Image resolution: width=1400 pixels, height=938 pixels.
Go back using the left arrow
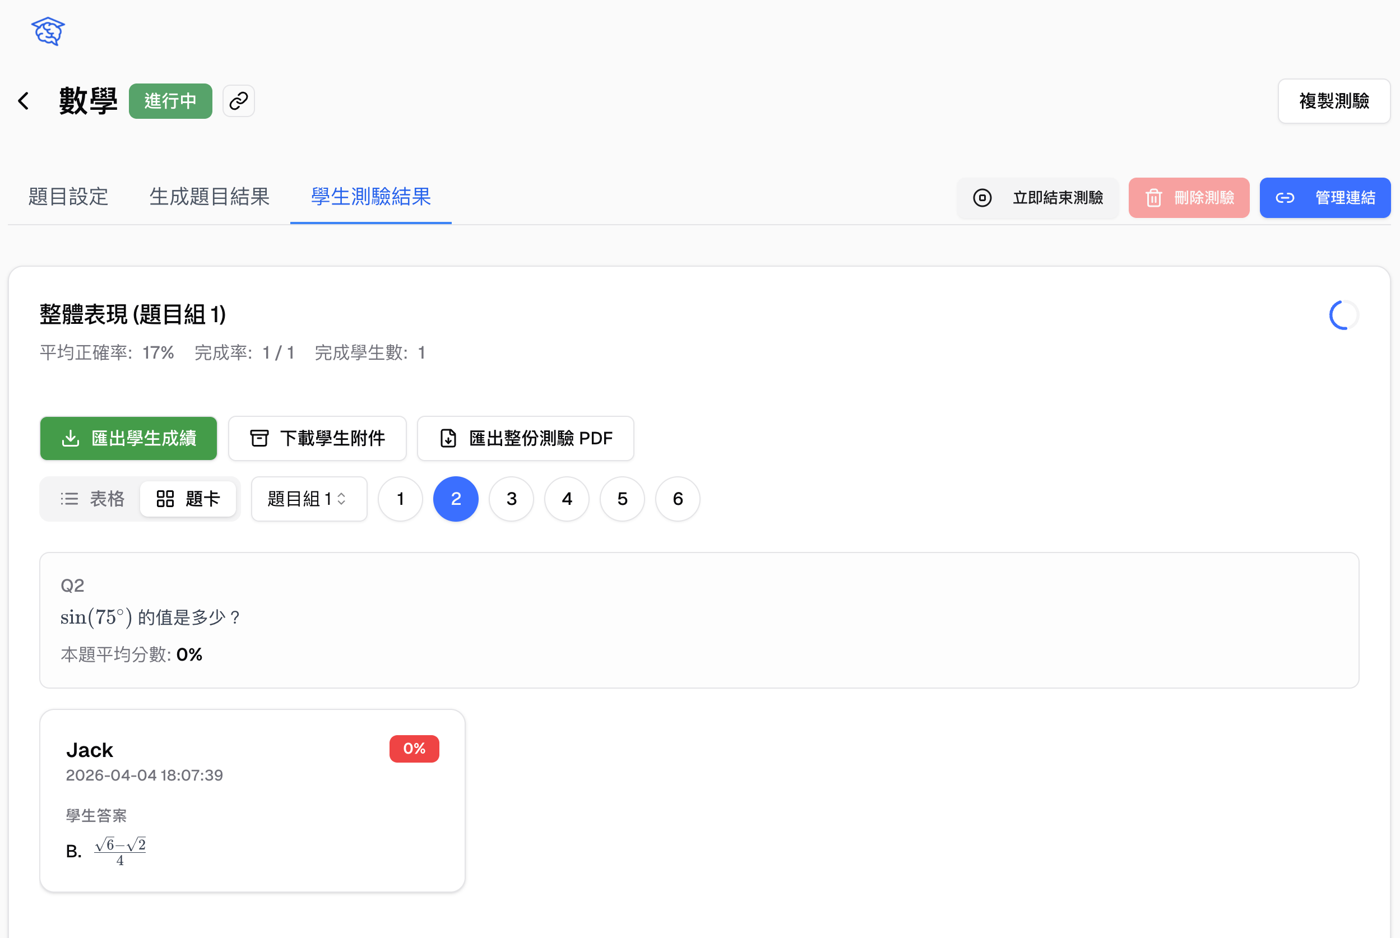tap(24, 101)
